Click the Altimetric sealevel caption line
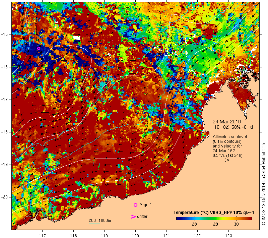The image size is (268, 238). (x=230, y=137)
